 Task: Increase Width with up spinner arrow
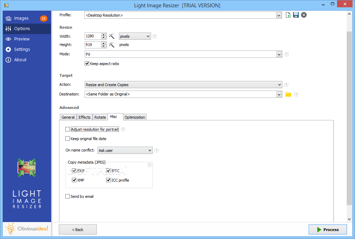(x=104, y=35)
